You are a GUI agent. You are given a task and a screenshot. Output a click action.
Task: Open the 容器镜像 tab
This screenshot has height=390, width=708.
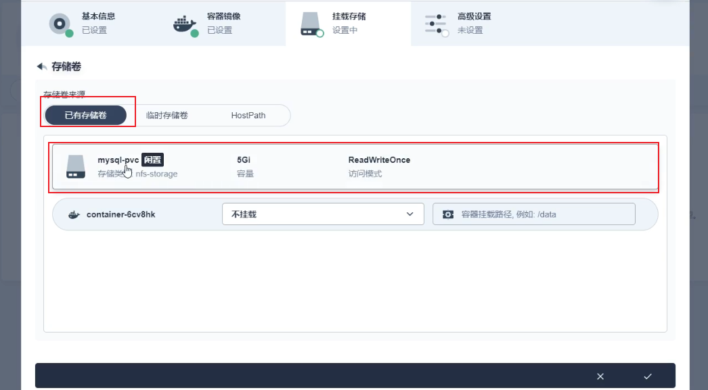[223, 23]
